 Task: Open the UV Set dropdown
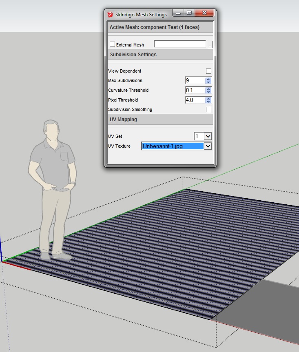click(x=207, y=136)
